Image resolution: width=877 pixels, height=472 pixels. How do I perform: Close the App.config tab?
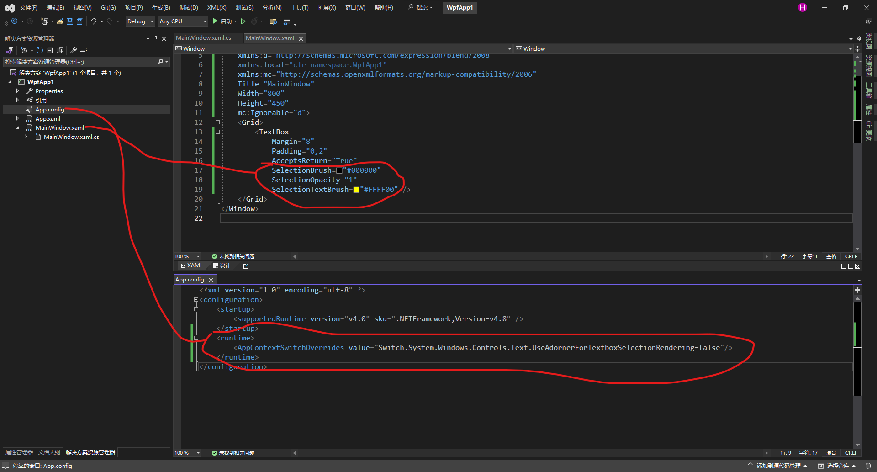(x=211, y=280)
